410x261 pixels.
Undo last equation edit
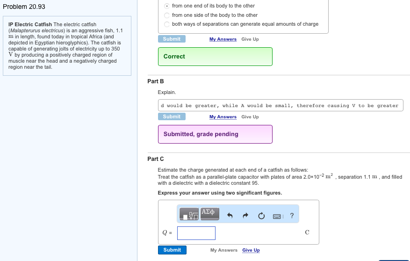pyautogui.click(x=230, y=216)
